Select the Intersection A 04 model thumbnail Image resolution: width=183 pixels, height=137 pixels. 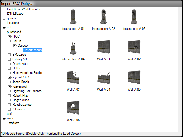(73, 48)
